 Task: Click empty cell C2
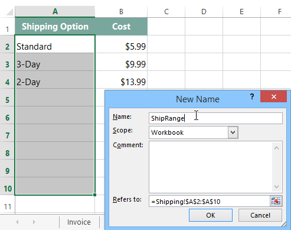(x=166, y=44)
